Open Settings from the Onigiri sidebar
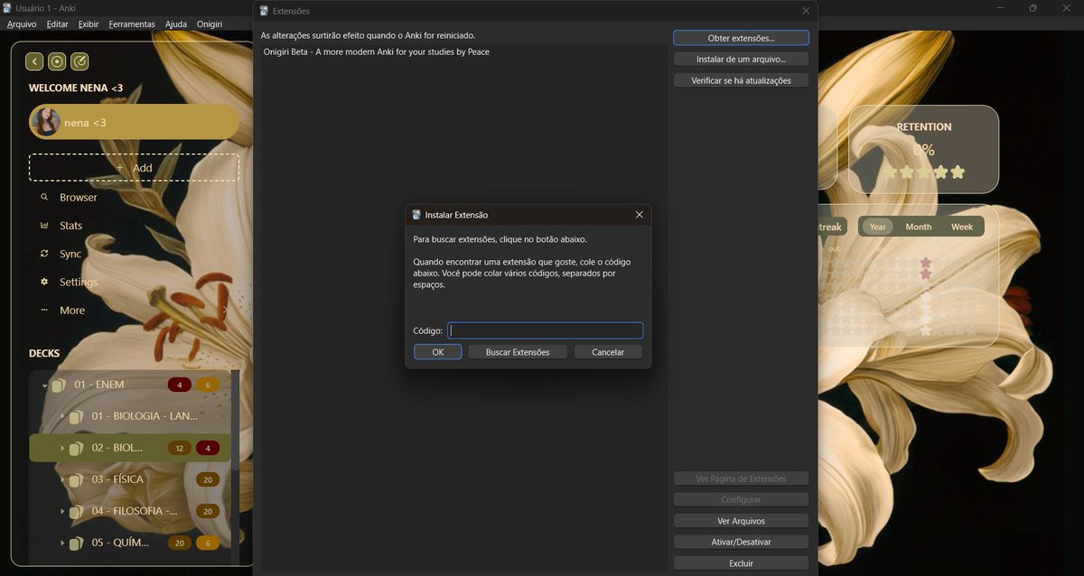 [x=79, y=282]
